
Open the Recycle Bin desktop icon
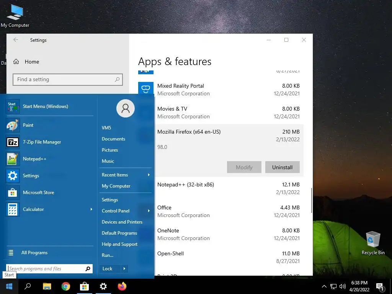click(373, 243)
